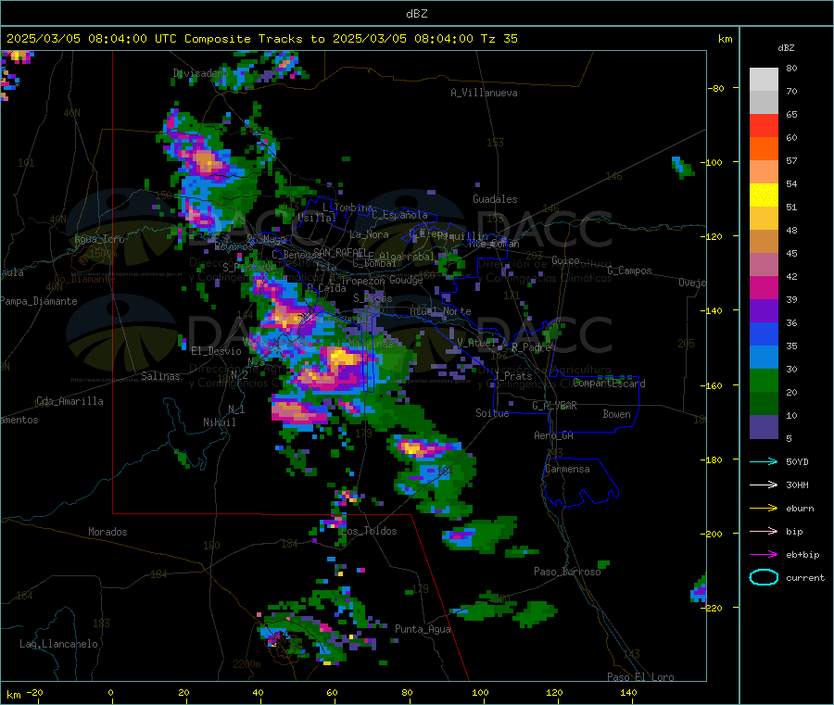The width and height of the screenshot is (834, 705).
Task: Click the 100 tick on the horizontal km axis
Action: [x=480, y=692]
